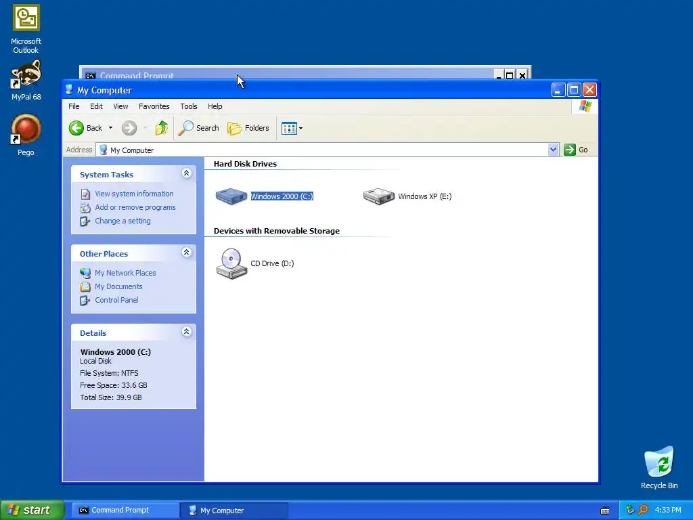Click the magnifier icon in system tray
The width and height of the screenshot is (693, 520).
(643, 510)
